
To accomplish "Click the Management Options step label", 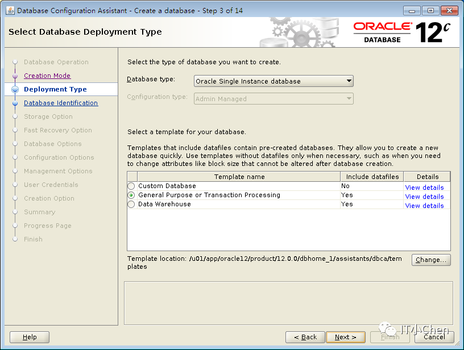I will (x=58, y=171).
